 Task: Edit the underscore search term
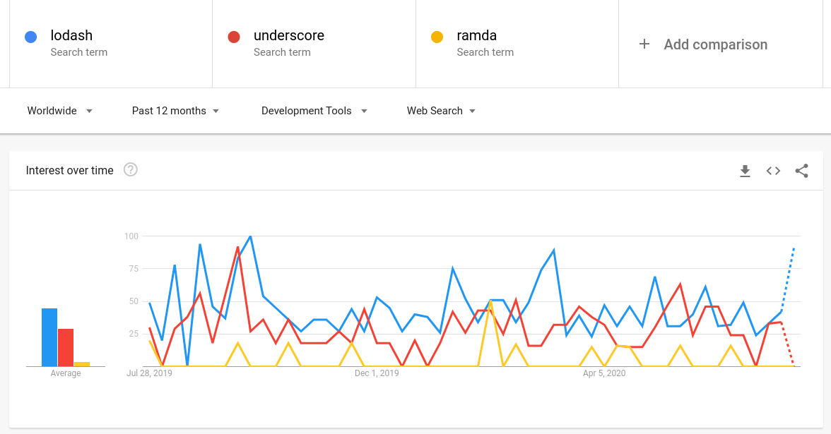tap(289, 35)
